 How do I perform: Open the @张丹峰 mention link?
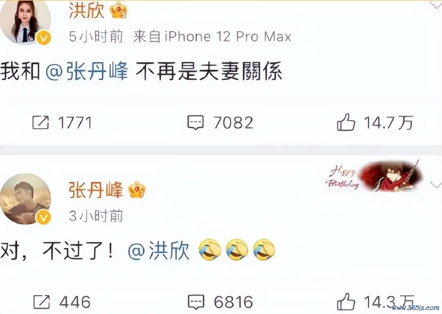coord(87,71)
